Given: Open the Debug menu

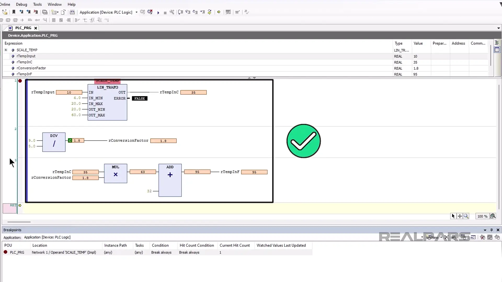Looking at the screenshot, I should pyautogui.click(x=21, y=4).
